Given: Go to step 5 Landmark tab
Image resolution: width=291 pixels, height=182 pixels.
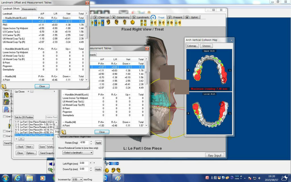Looking at the screenshot, I should click(141, 17).
